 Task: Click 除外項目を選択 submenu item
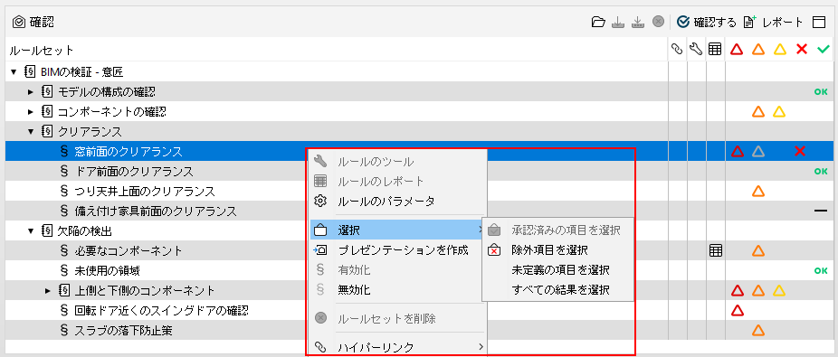(x=558, y=249)
